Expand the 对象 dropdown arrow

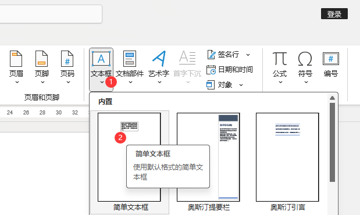[x=241, y=85]
